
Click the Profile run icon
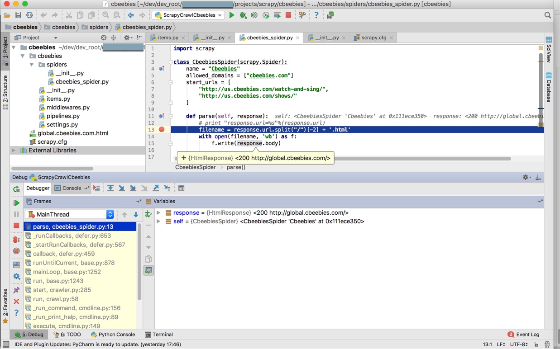pyautogui.click(x=266, y=15)
